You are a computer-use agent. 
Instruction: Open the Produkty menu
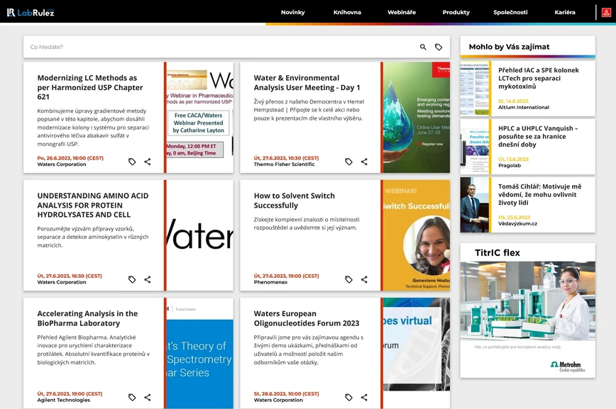click(x=456, y=12)
